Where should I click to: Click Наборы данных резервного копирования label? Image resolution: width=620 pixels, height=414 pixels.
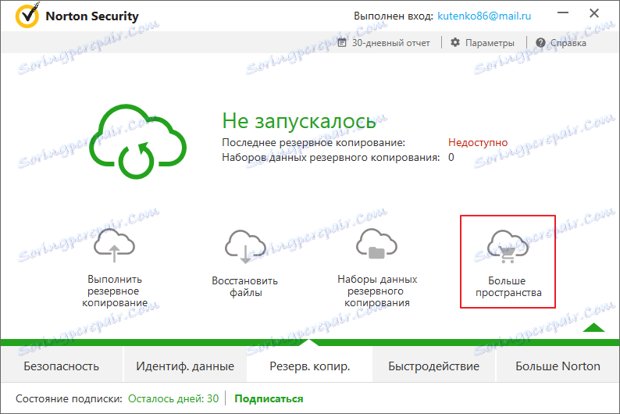click(377, 291)
